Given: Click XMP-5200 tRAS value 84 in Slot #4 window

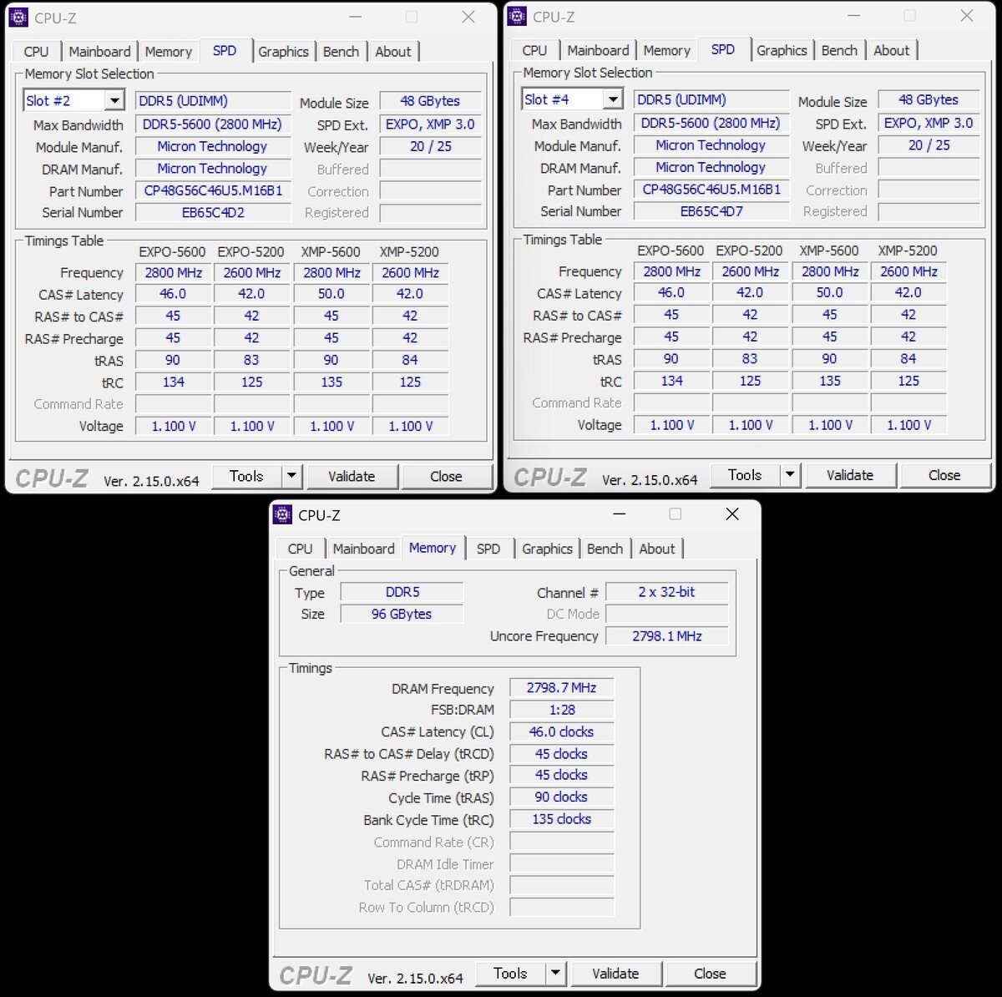Looking at the screenshot, I should (x=908, y=358).
